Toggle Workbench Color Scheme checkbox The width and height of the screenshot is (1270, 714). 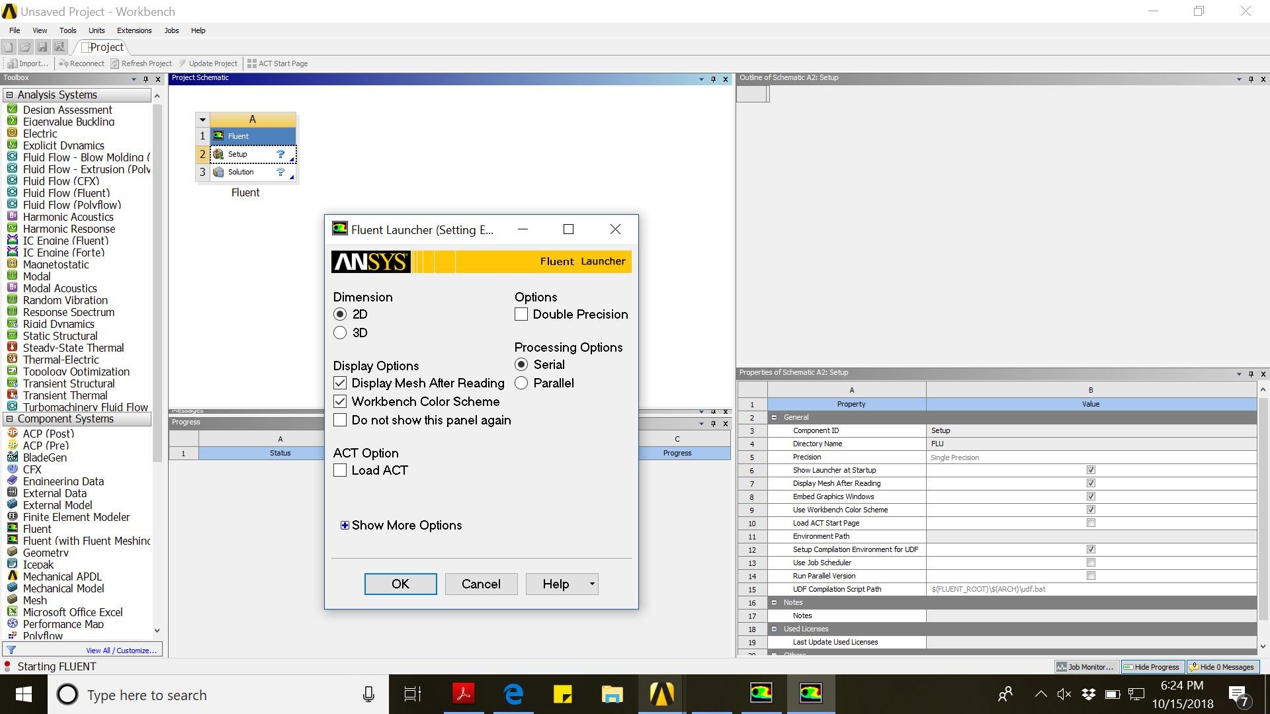pyautogui.click(x=340, y=401)
